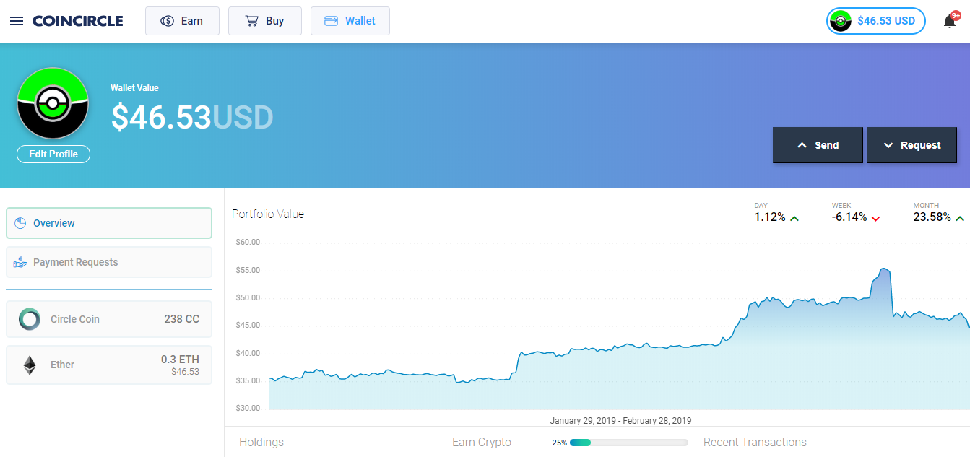Click the up chevron on Send
Viewport: 970px width, 457px height.
802,145
